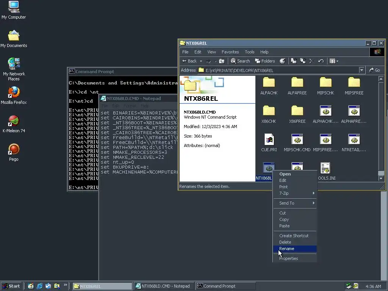The image size is (388, 291).
Task: Expand the quick launch overflow chevron
Action: point(65,285)
